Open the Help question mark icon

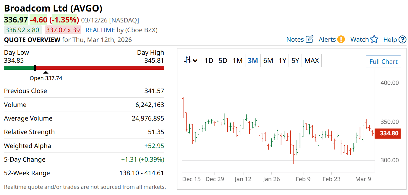402,40
